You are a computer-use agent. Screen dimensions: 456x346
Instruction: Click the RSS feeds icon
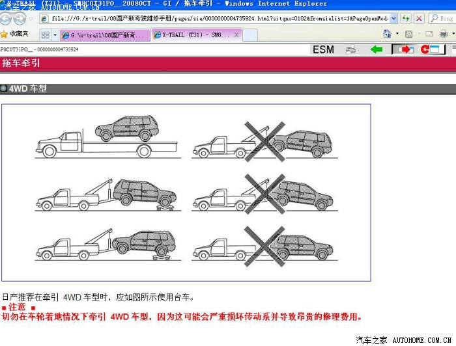click(x=408, y=34)
